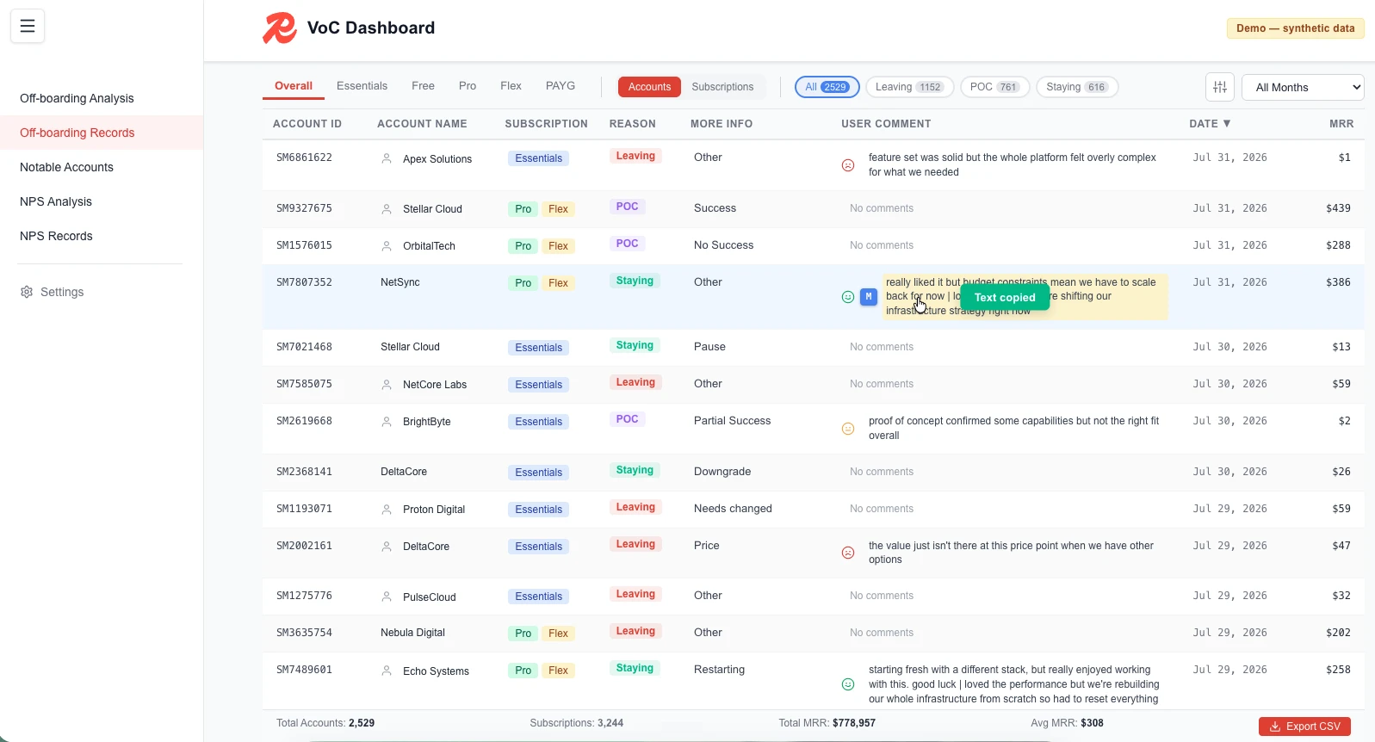
Task: Select the Overall tab
Action: (294, 86)
